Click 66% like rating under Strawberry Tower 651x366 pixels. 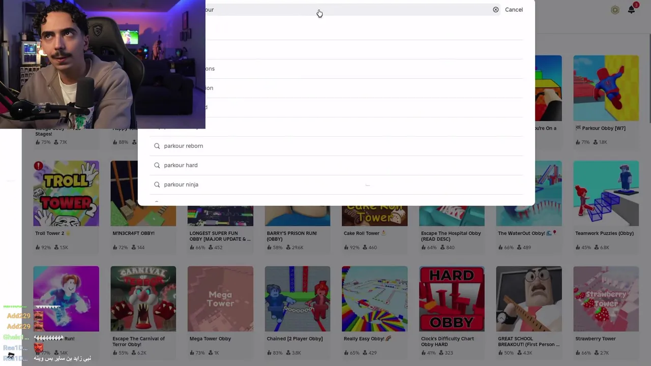click(x=583, y=353)
